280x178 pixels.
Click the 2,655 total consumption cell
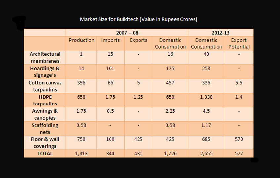[x=206, y=153]
